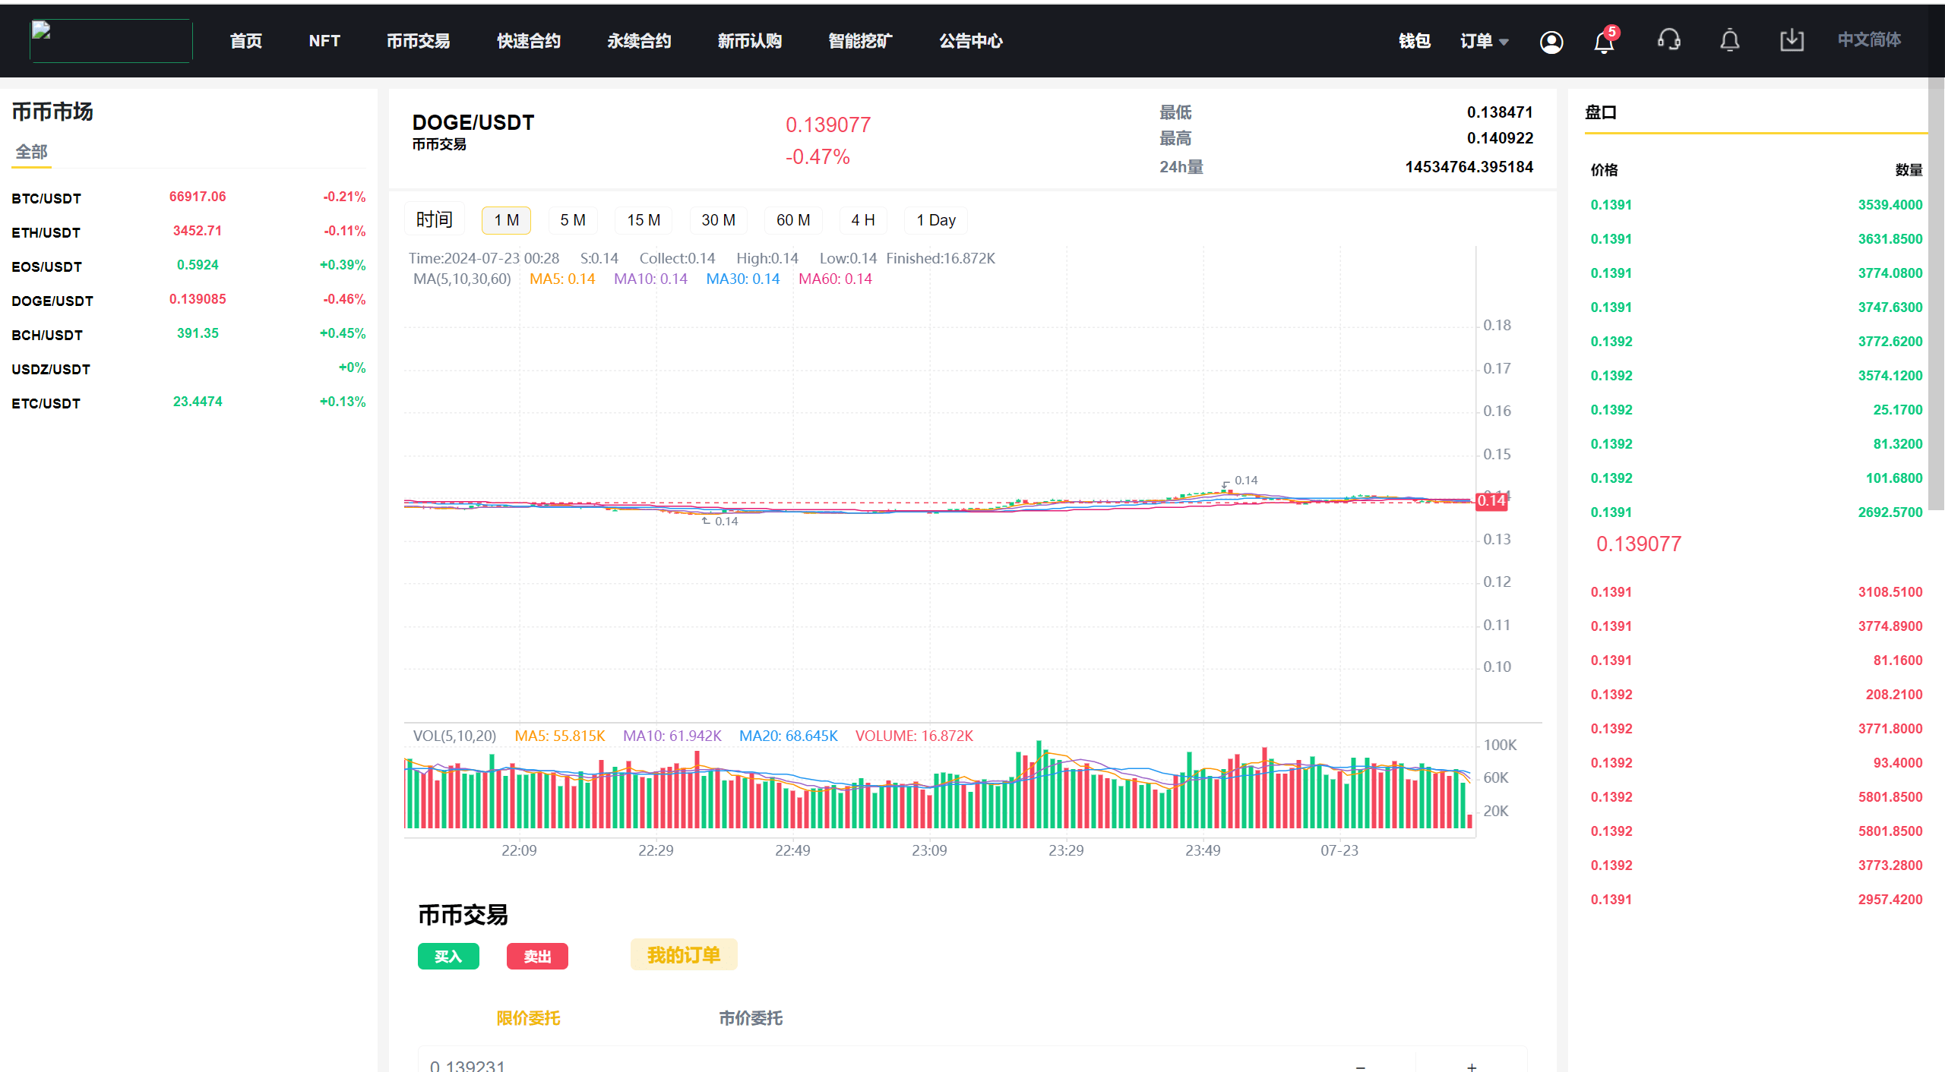This screenshot has height=1072, width=1945.
Task: Expand the 订单 orders dropdown
Action: click(1484, 41)
